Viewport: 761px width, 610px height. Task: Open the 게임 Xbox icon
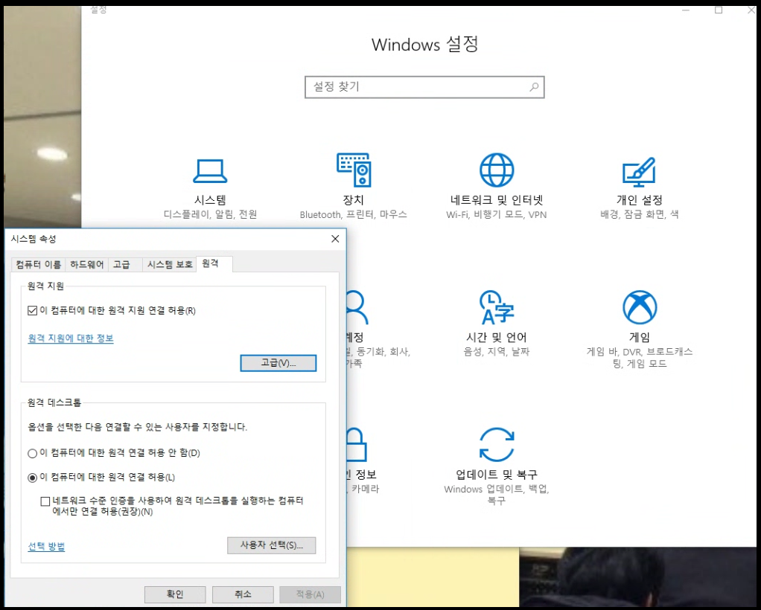tap(639, 307)
